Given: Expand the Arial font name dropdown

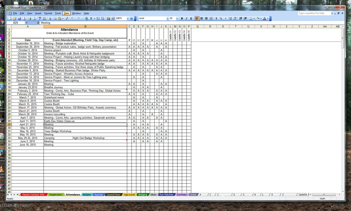Looking at the screenshot, I should point(167,18).
